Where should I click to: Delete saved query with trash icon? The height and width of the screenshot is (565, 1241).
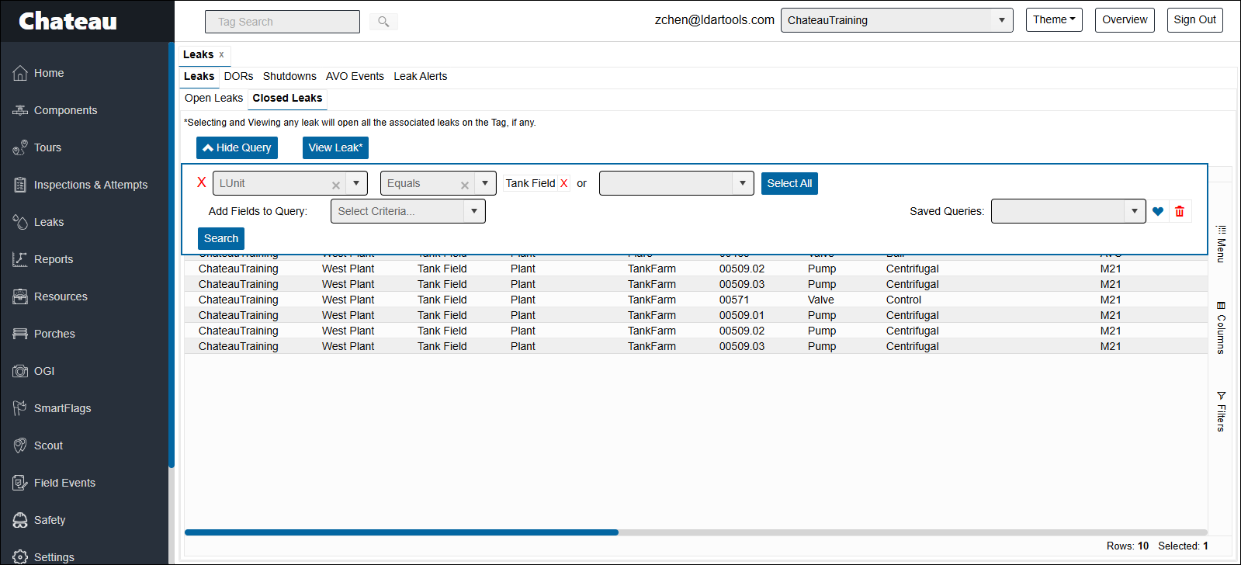(x=1180, y=211)
